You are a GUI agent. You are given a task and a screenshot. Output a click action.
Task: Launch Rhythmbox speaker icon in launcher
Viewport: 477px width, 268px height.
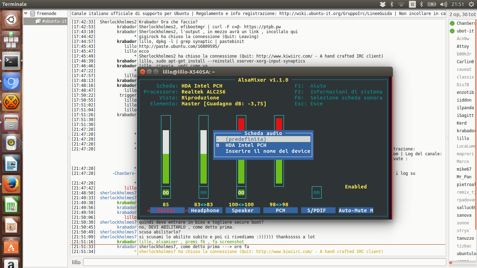tap(11, 143)
